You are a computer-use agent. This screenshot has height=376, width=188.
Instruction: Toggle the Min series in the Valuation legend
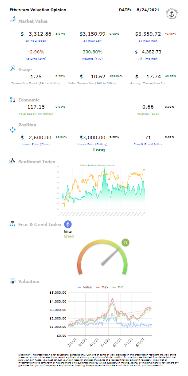pos(118,287)
